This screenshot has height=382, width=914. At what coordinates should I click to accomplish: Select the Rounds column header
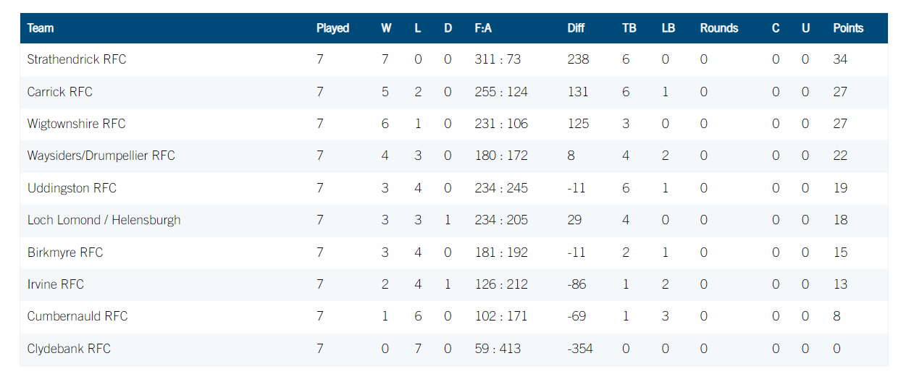[x=719, y=28]
